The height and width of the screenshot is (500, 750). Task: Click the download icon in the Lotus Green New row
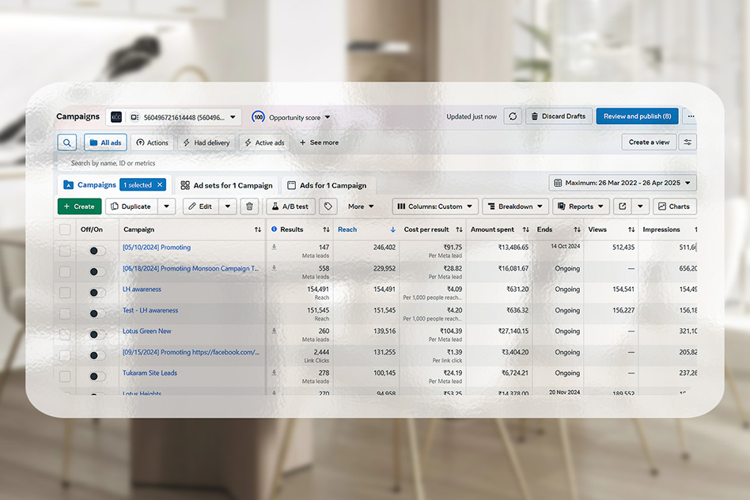coord(274,331)
